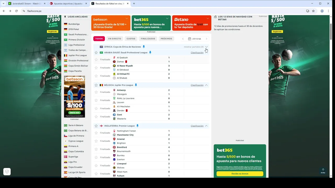Viewport: 335px width, 188px height.
Task: Close the Resultados de fútbol tab
Action: coord(127,4)
